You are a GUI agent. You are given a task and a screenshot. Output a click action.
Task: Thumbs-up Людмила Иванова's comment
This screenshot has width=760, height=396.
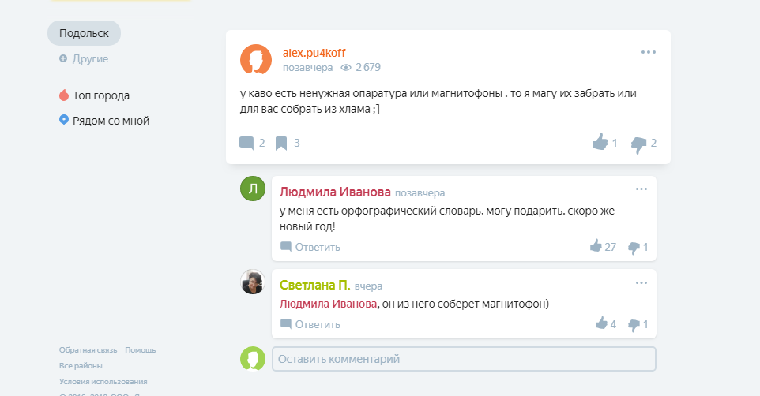tap(596, 246)
